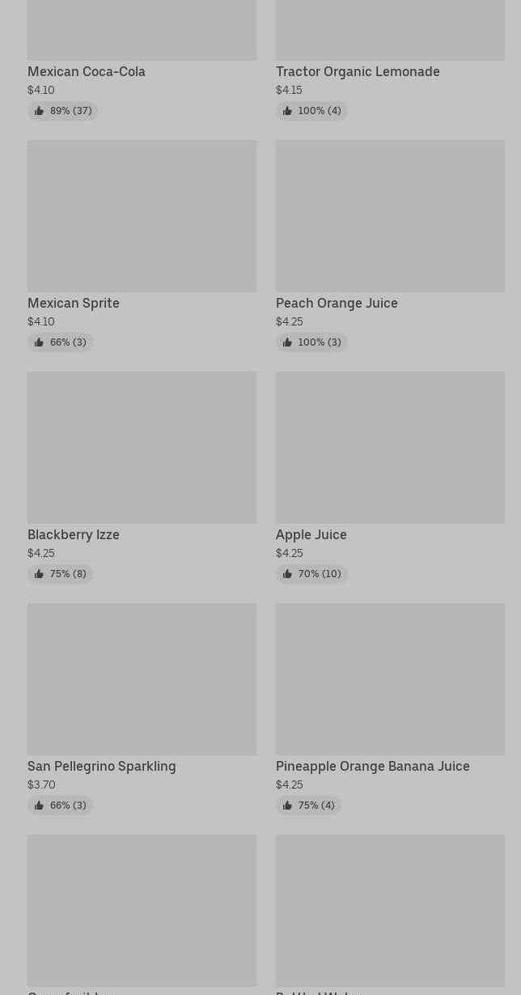This screenshot has height=995, width=521.
Task: Click thumbs-up icon under Mexican Coca-Cola
Action: coord(39,111)
